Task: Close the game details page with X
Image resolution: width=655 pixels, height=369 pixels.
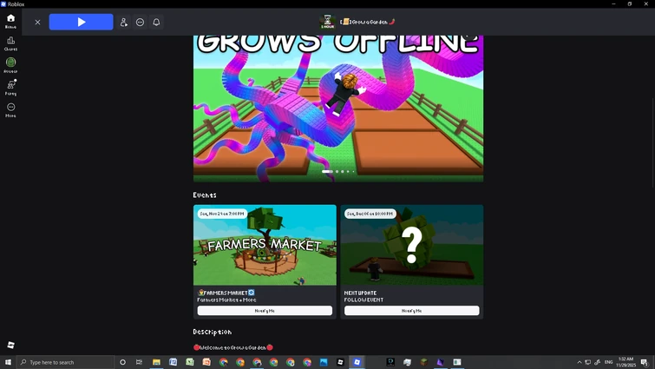Action: (37, 23)
